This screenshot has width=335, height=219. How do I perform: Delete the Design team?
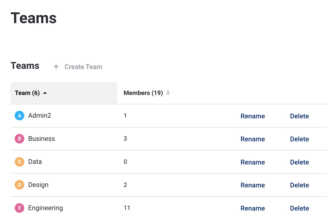[299, 185]
